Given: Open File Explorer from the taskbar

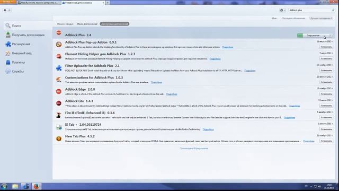Looking at the screenshot, I should point(15,186).
